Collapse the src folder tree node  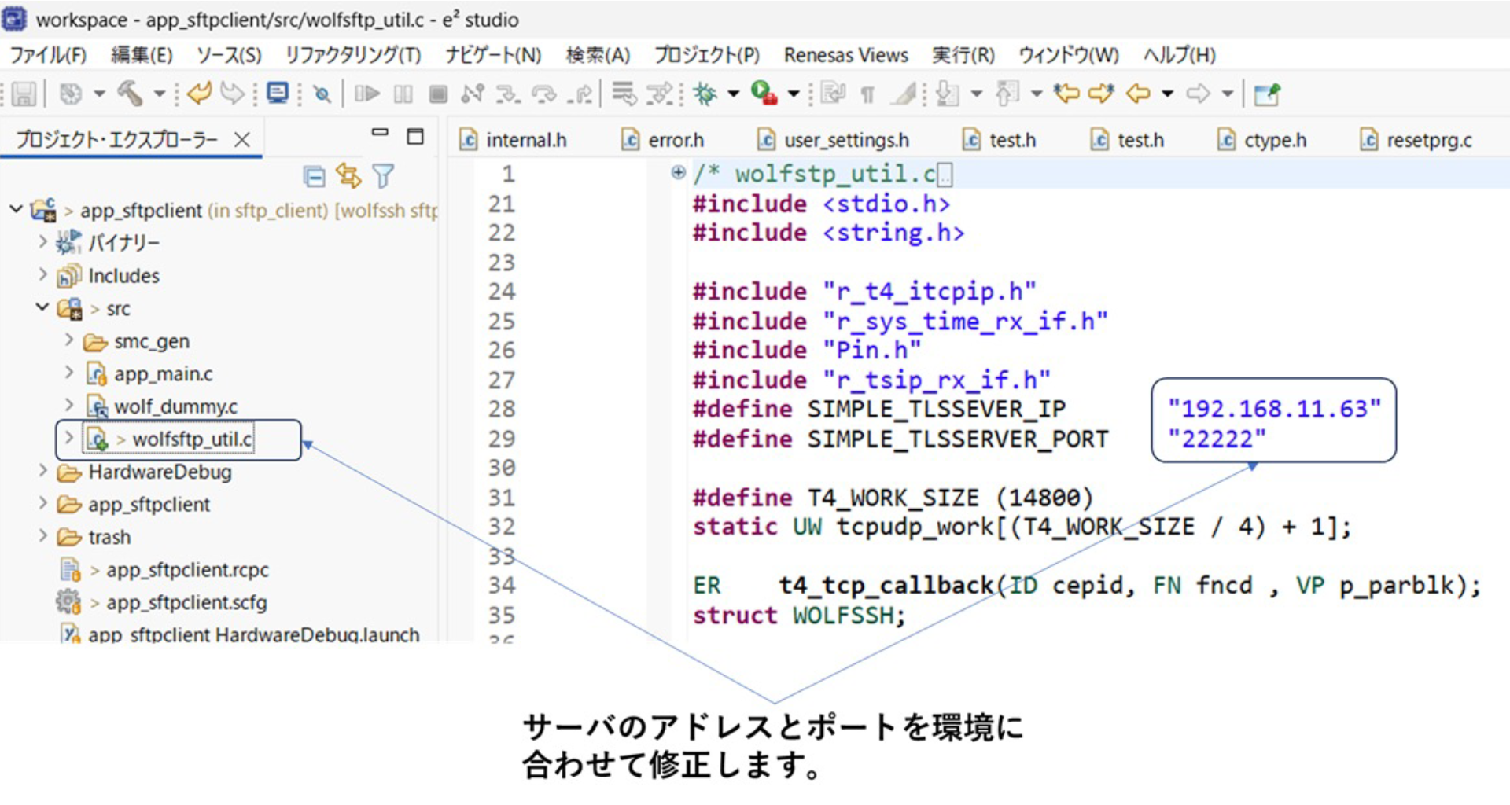coord(42,307)
